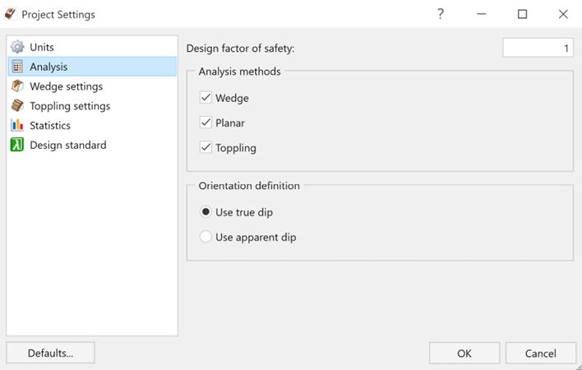
Task: Click the Toppling settings icon
Action: (x=16, y=106)
